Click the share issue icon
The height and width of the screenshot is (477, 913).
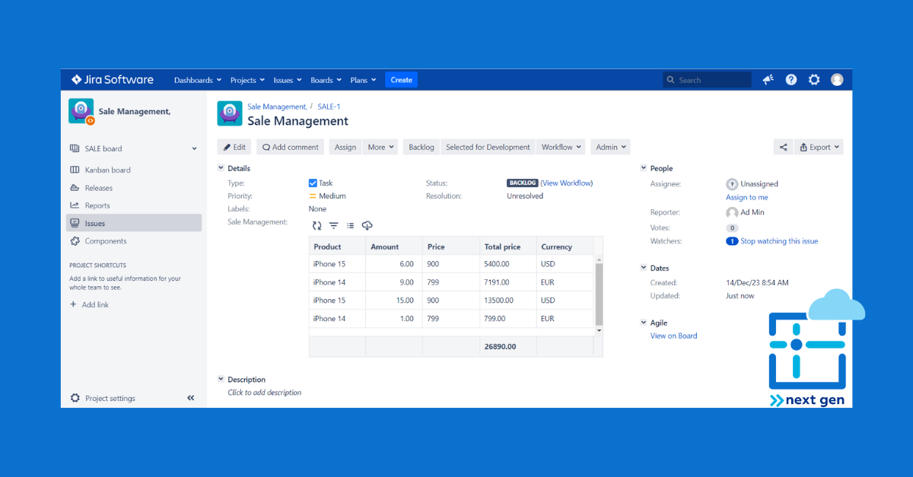[x=783, y=147]
